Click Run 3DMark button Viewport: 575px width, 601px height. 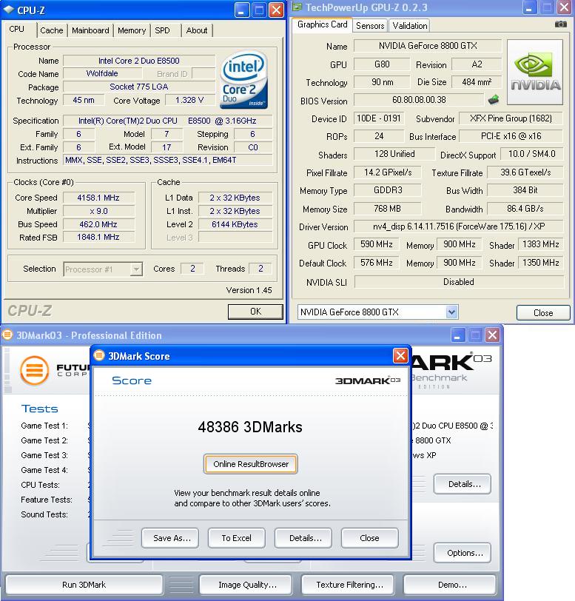84,585
